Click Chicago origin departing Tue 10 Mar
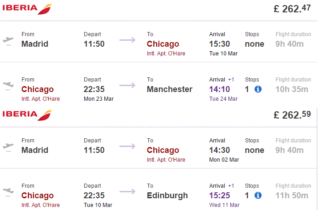Image resolution: width=320 pixels, height=212 pixels. click(x=38, y=196)
